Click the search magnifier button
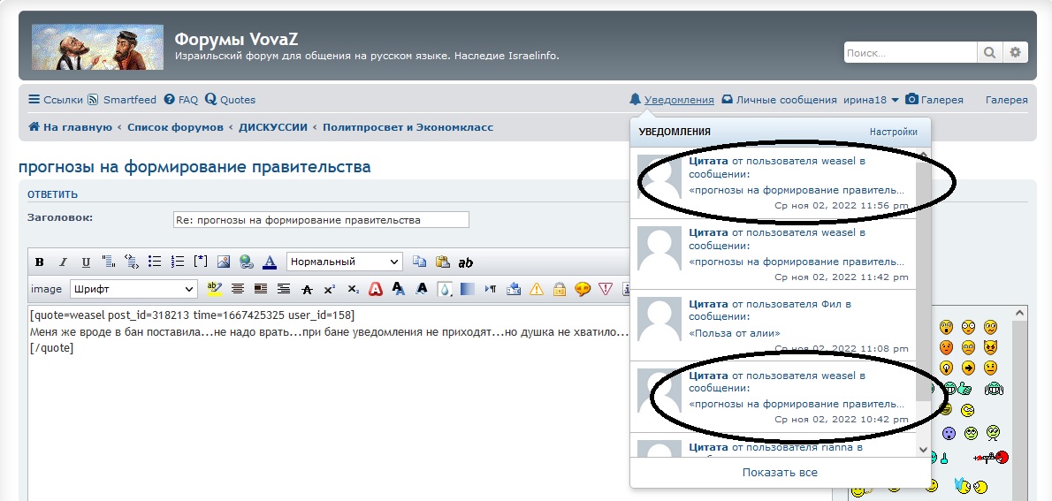This screenshot has width=1052, height=501. pos(990,53)
